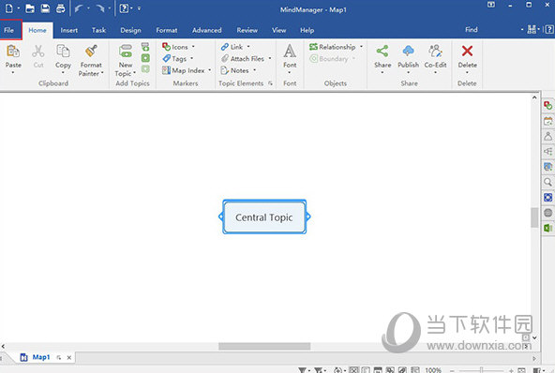Switch to the Advanced tab
Screen dimensions: 555x373
pos(207,30)
